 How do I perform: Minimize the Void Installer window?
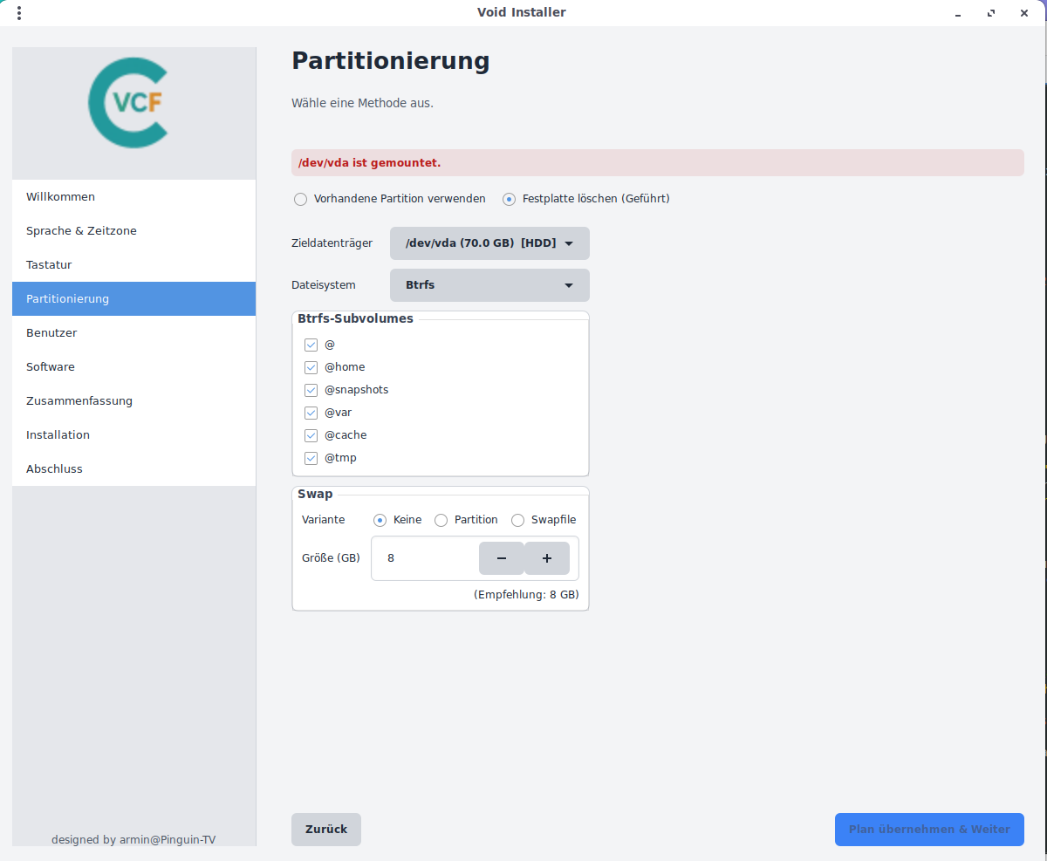[x=958, y=13]
